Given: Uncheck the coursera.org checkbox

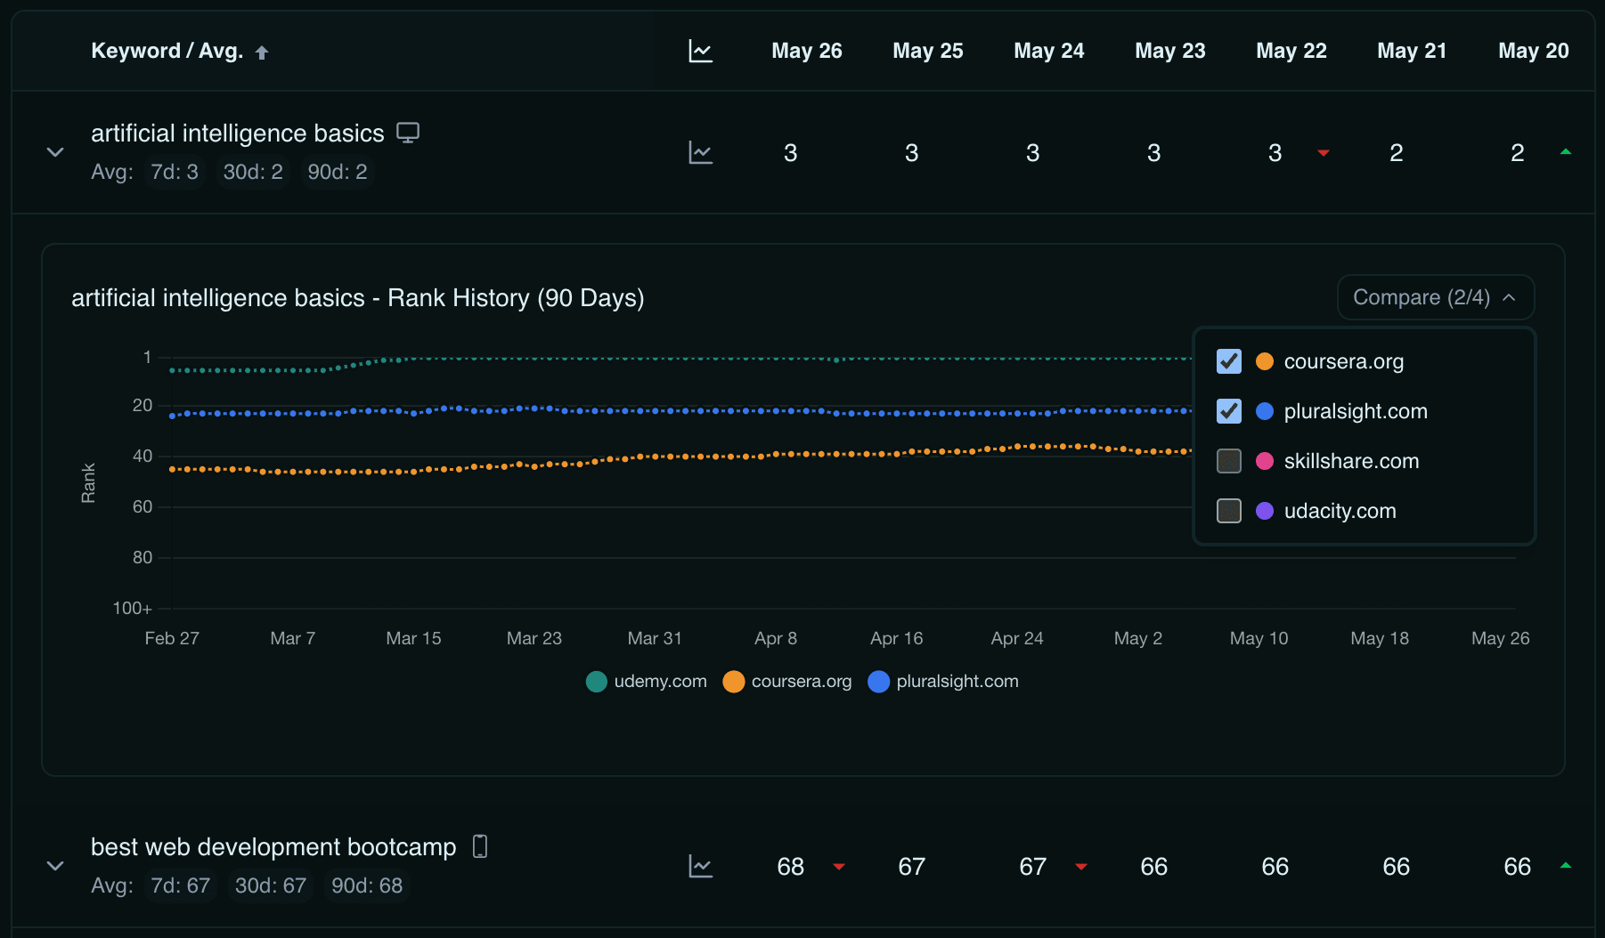Looking at the screenshot, I should click(1229, 361).
